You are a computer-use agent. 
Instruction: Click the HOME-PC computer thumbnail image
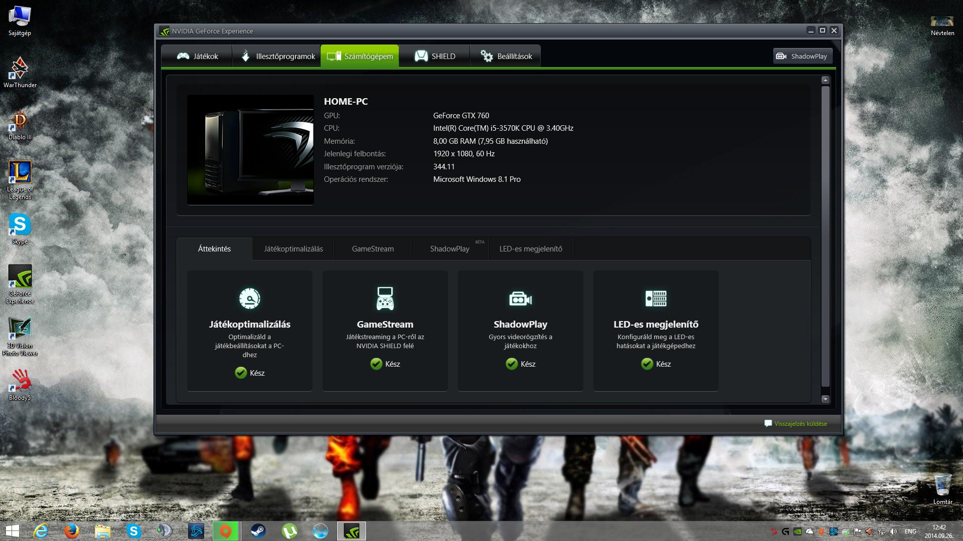(250, 150)
